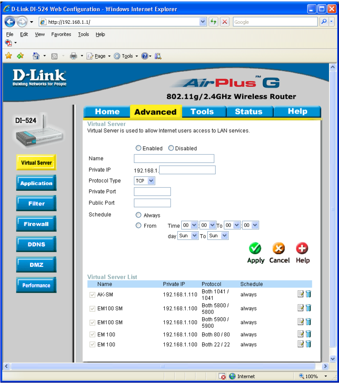Click the vertical scrollbar thumb
The height and width of the screenshot is (383, 339).
(x=333, y=209)
